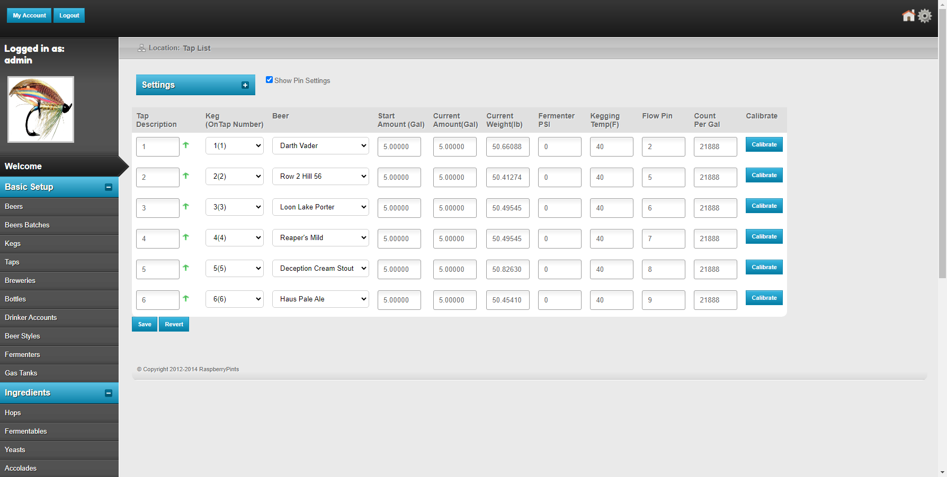The image size is (947, 477).
Task: Open Taps sidebar item
Action: click(x=59, y=262)
